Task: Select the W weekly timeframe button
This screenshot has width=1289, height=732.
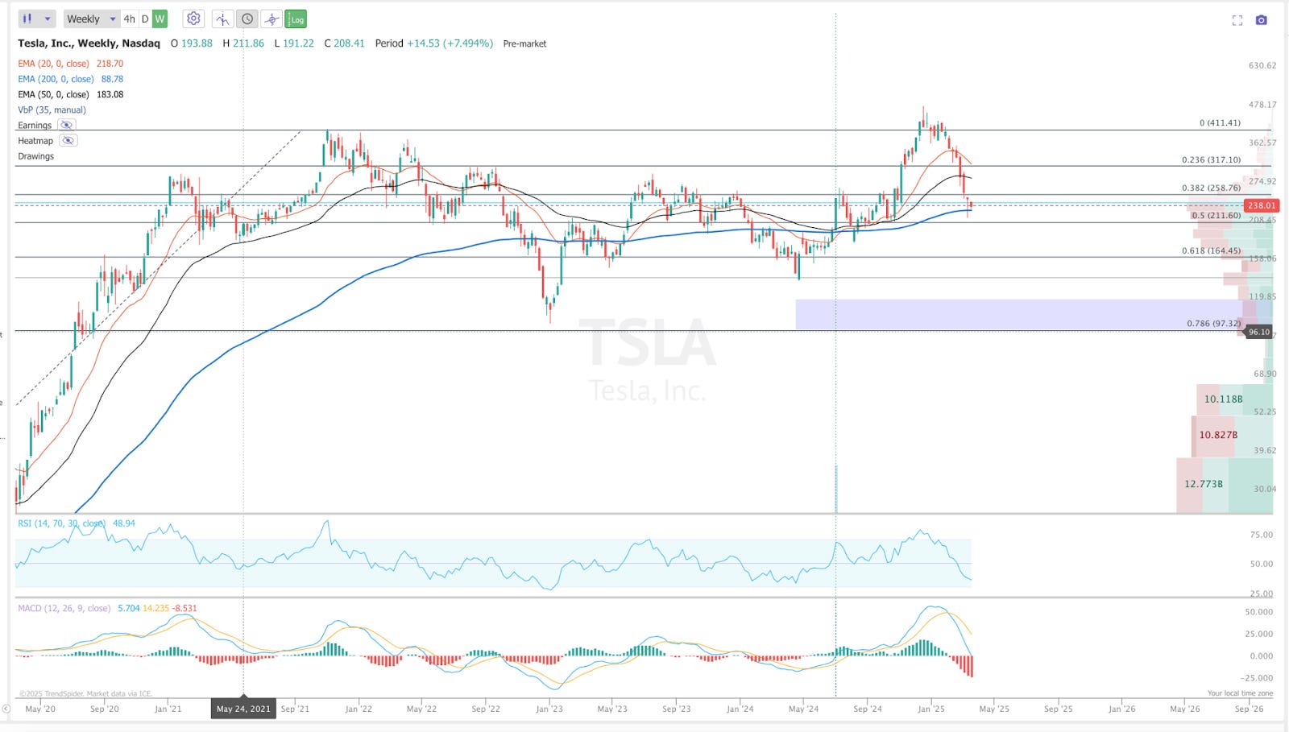Action: [160, 19]
